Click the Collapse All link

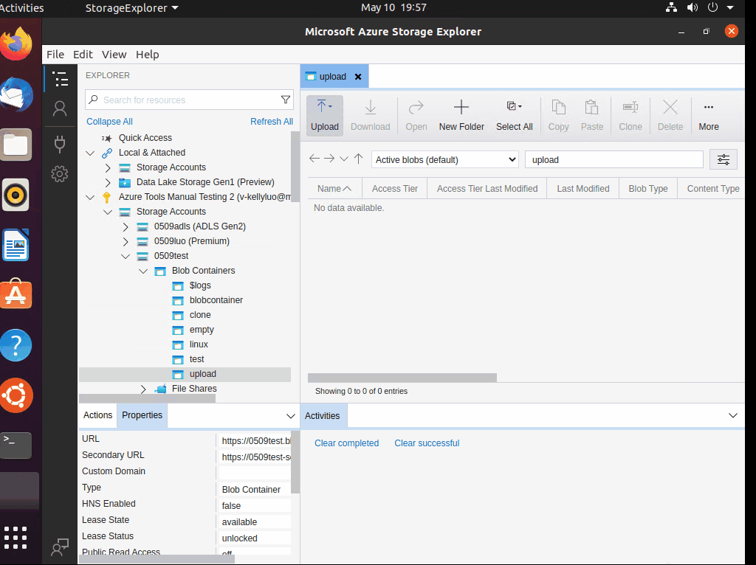[109, 122]
